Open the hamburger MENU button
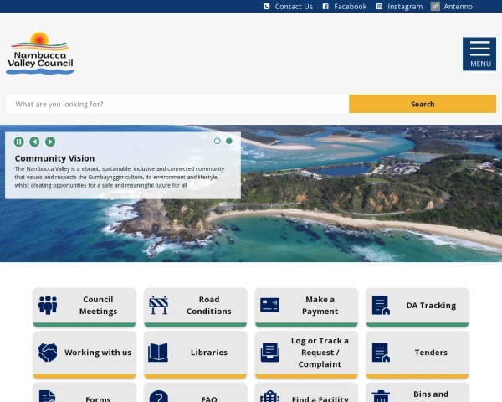The image size is (502, 402). tap(479, 54)
